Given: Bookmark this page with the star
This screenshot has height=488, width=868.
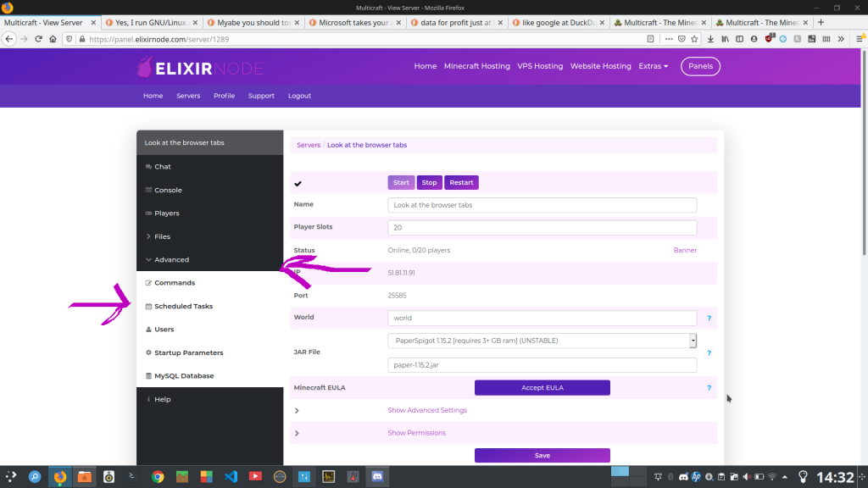Looking at the screenshot, I should coord(695,39).
